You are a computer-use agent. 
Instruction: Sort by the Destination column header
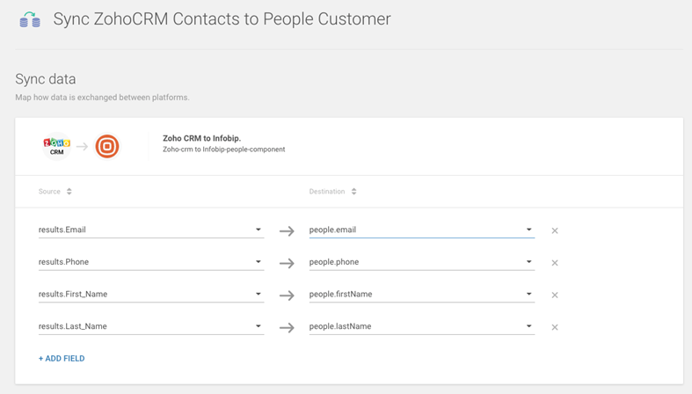coord(332,192)
